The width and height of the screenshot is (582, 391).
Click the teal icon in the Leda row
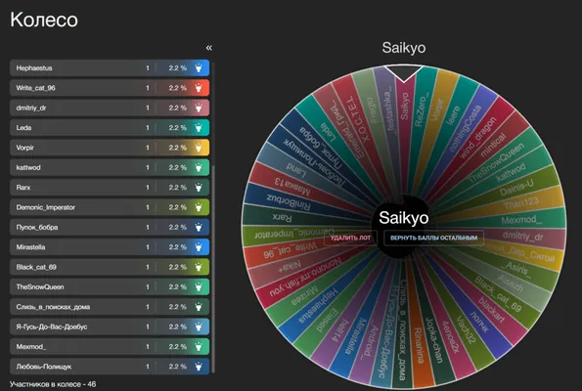pos(199,128)
